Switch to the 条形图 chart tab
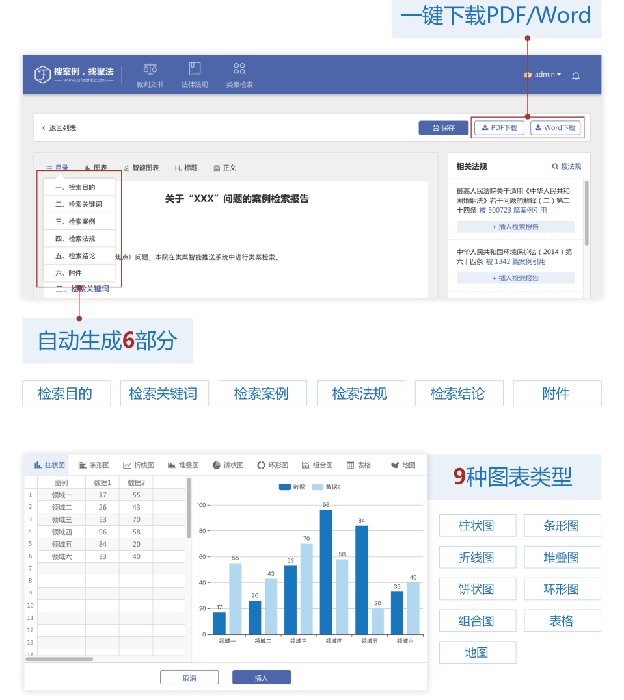Viewport: 624px width, 700px height. (94, 465)
